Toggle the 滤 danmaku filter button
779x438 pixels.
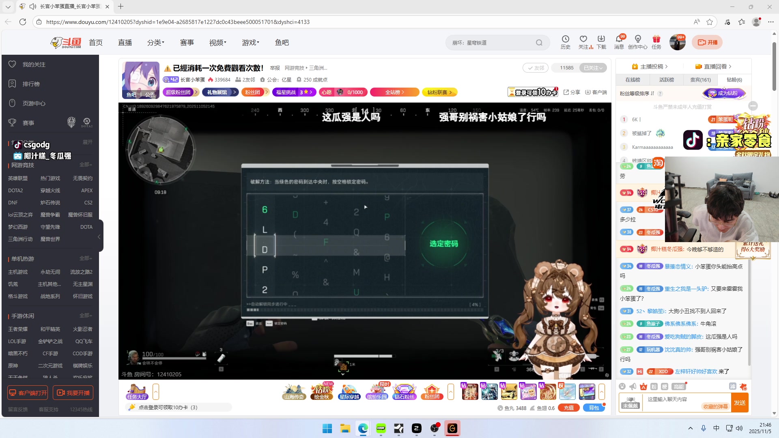732,386
